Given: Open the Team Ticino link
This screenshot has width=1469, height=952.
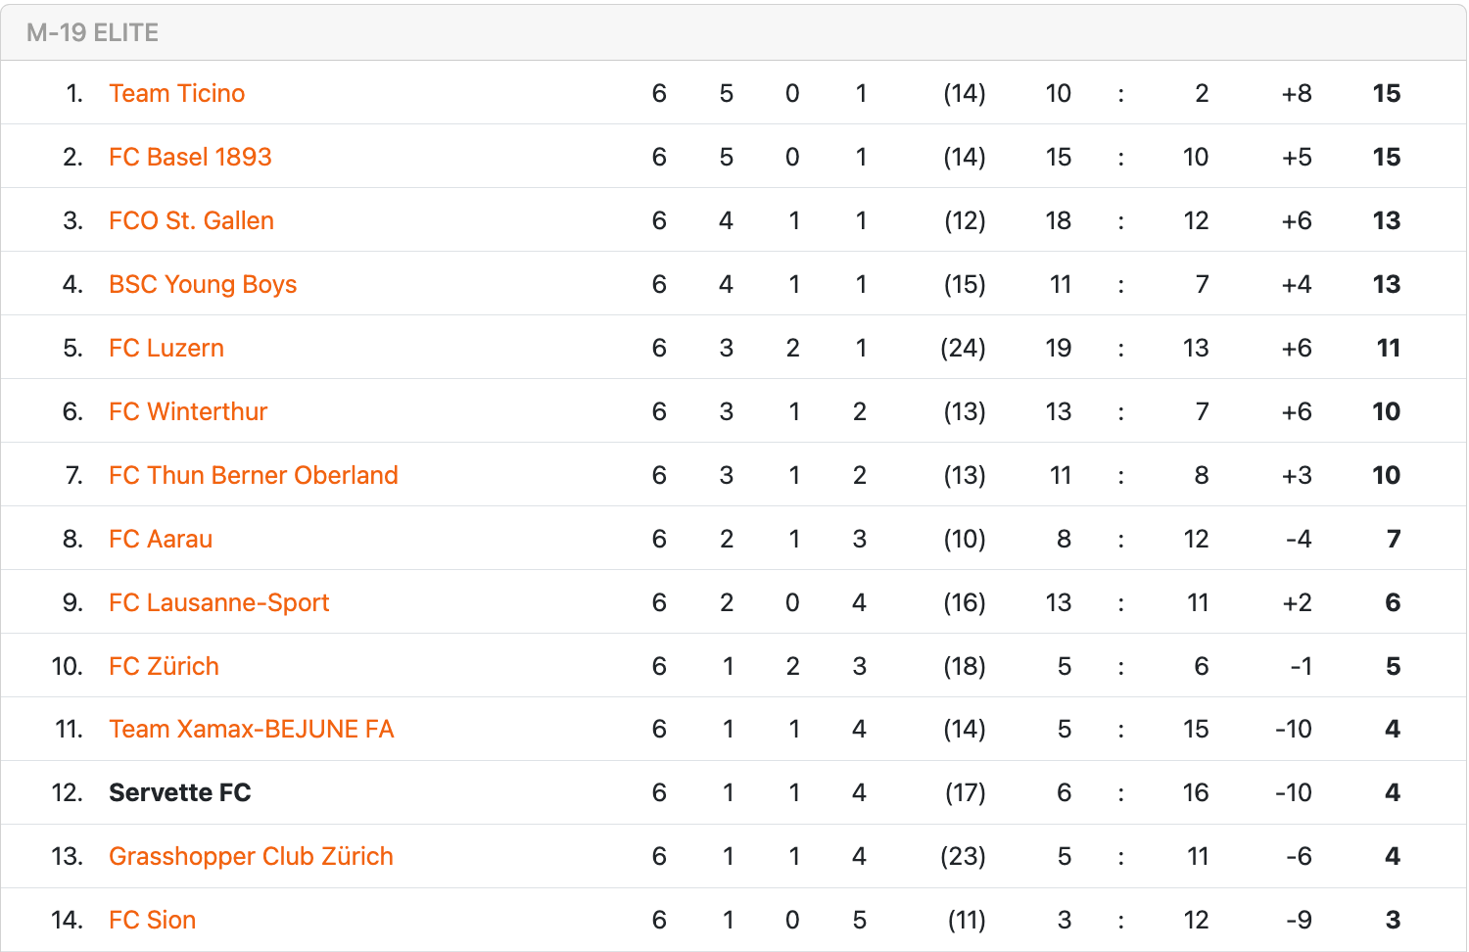Looking at the screenshot, I should click(177, 93).
